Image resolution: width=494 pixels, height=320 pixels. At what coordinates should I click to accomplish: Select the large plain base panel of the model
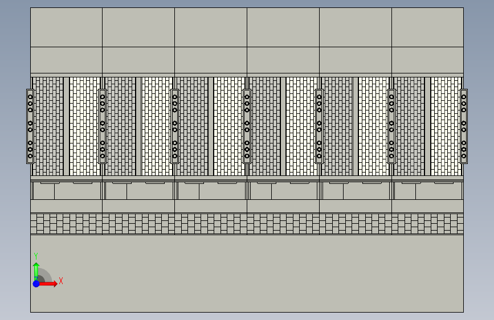247,273
